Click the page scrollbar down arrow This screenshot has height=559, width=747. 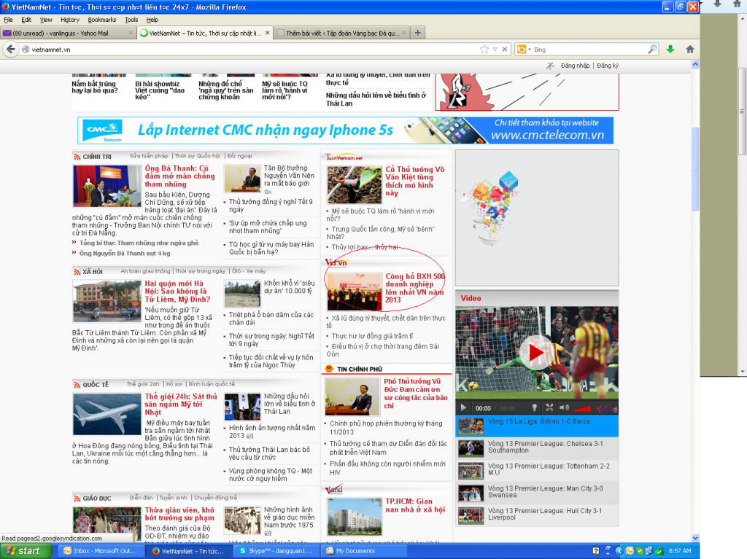(695, 538)
